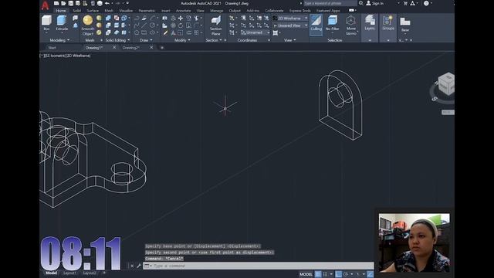Open the Home ribbon tab
494x278 pixels.
pyautogui.click(x=61, y=11)
